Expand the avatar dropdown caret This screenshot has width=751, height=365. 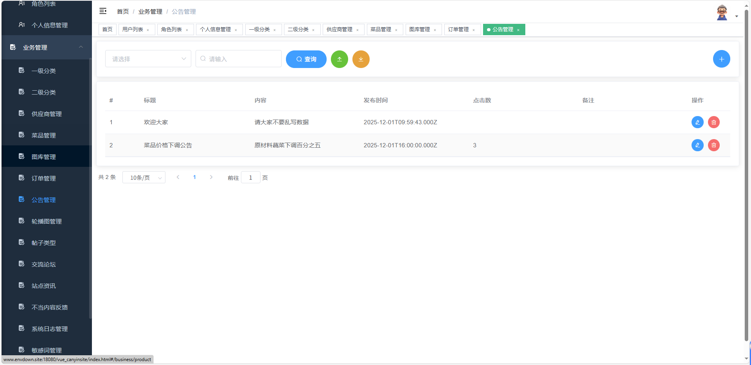[x=737, y=16]
